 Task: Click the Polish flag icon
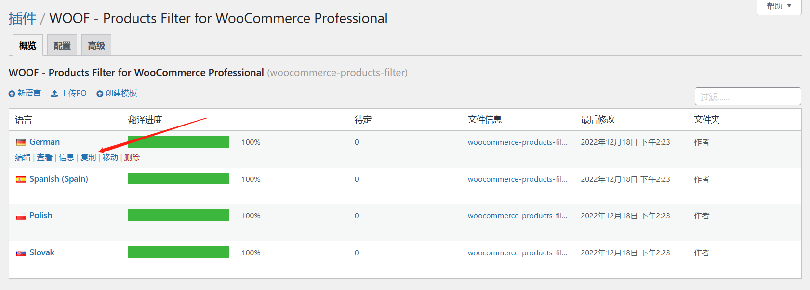click(21, 216)
